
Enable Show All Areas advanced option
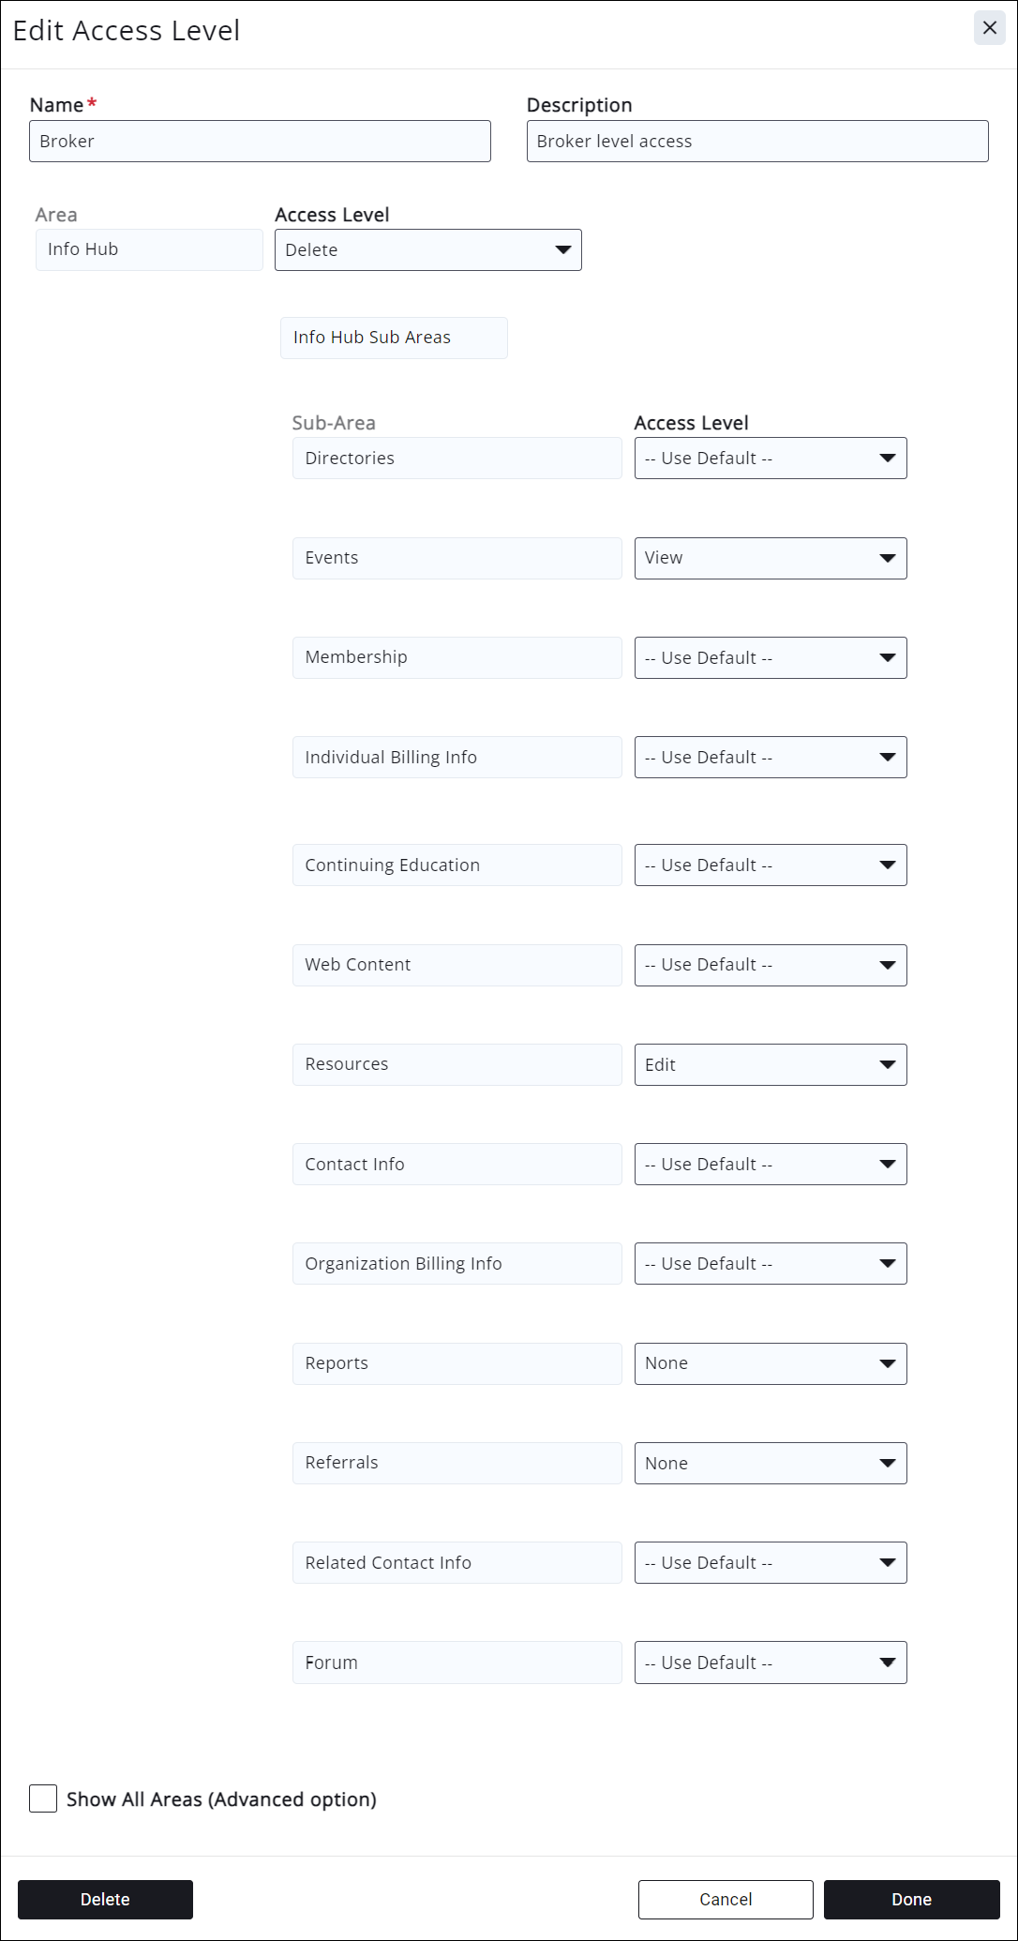(43, 1798)
